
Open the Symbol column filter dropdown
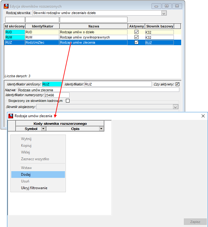[43, 128]
